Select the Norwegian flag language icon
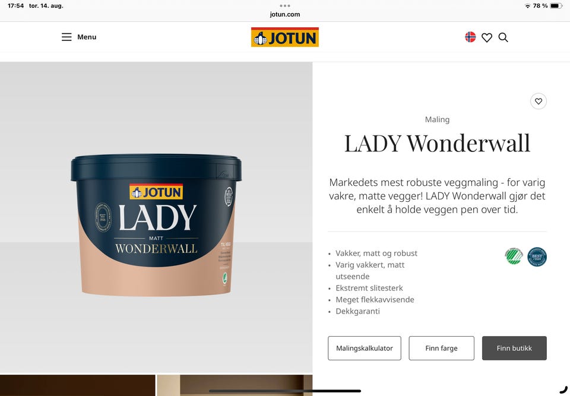The image size is (570, 396). 470,37
